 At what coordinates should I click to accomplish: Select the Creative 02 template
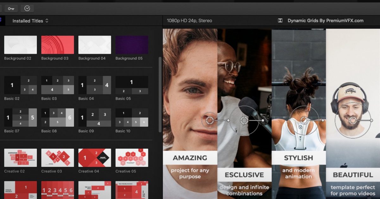tap(20, 157)
